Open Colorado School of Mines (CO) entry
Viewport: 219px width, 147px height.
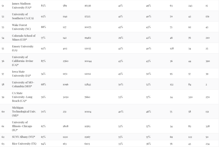[x=24, y=38]
